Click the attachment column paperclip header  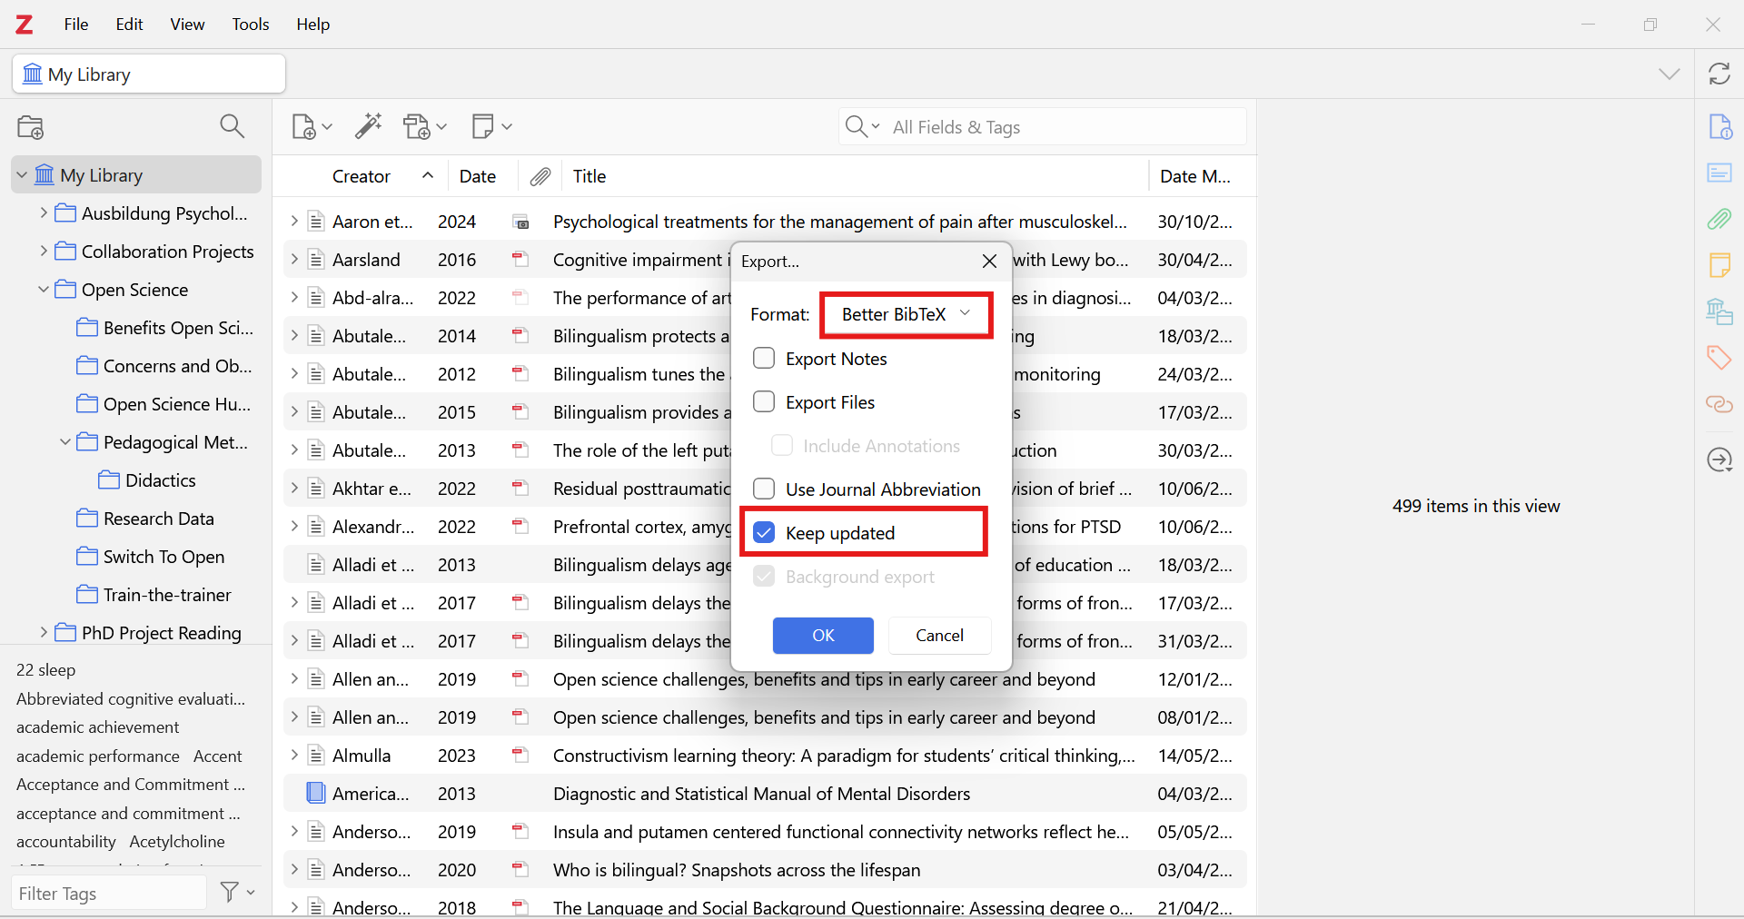[540, 176]
